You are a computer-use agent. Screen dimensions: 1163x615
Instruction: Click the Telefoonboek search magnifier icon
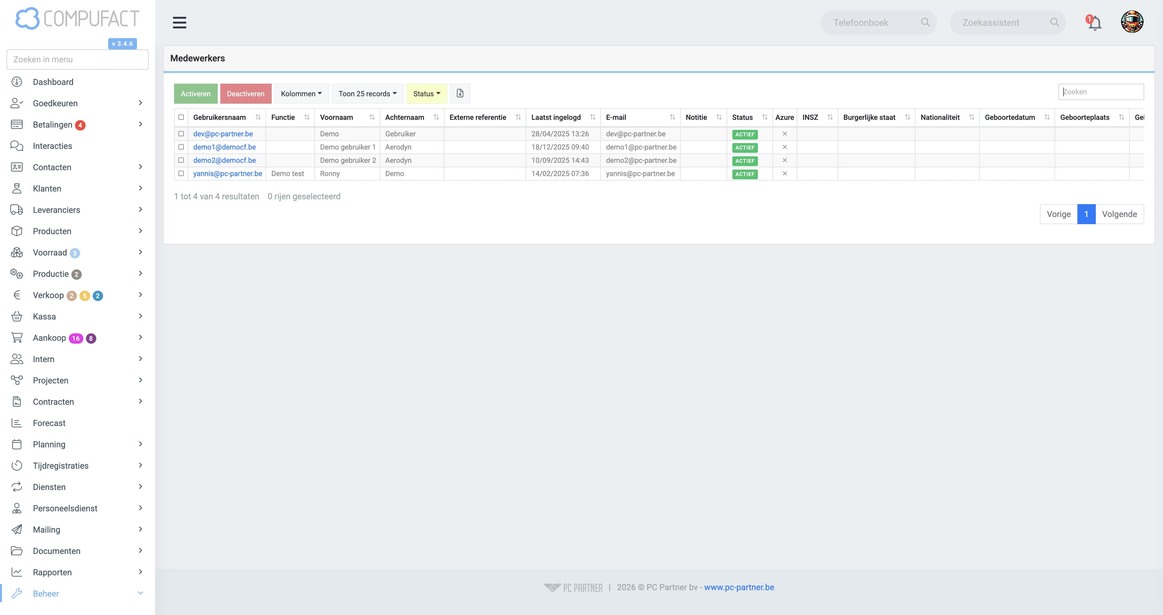[925, 23]
